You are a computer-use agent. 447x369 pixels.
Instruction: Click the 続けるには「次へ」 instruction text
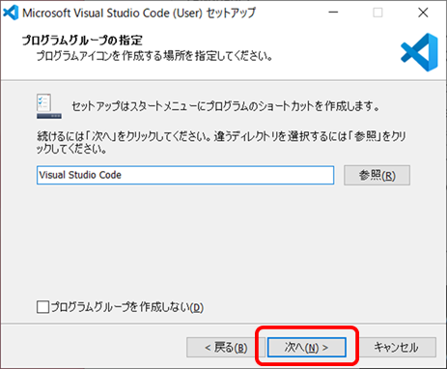point(221,143)
